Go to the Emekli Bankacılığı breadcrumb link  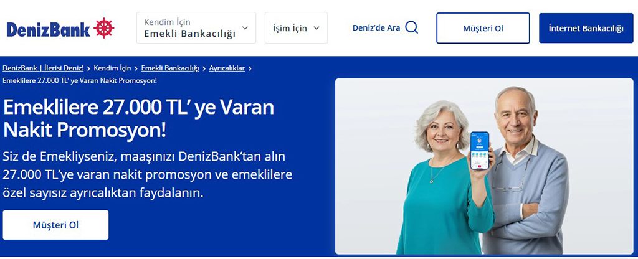point(170,68)
